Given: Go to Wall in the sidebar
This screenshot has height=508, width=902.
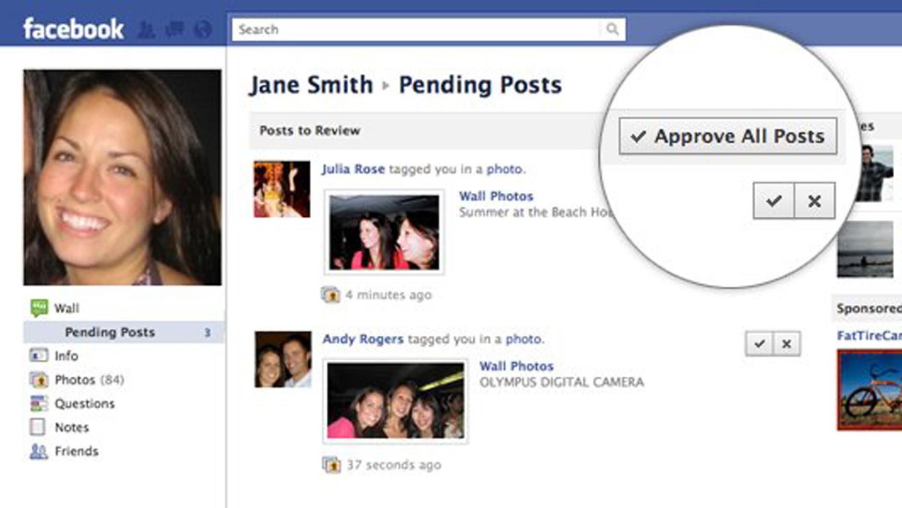Looking at the screenshot, I should (x=66, y=308).
